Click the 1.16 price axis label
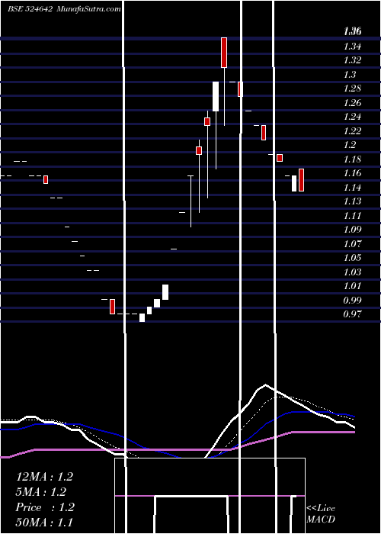The width and height of the screenshot is (381, 534). tap(352, 173)
